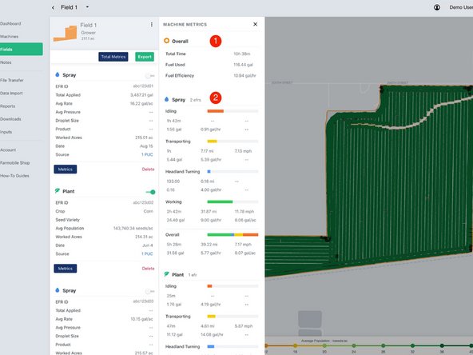Click the orange Field 1 shape thumbnail
This screenshot has width=473, height=355.
[x=66, y=34]
